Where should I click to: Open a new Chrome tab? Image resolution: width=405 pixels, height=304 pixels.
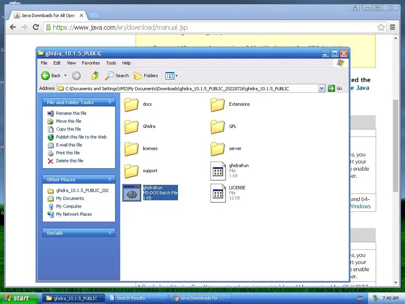pos(94,16)
